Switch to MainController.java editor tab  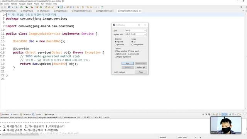[x=8, y=11]
